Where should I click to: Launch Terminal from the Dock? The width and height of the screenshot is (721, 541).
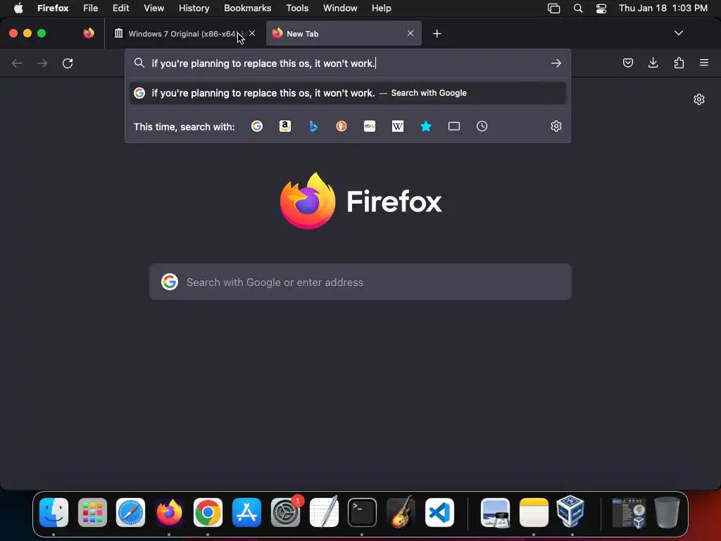coord(363,512)
